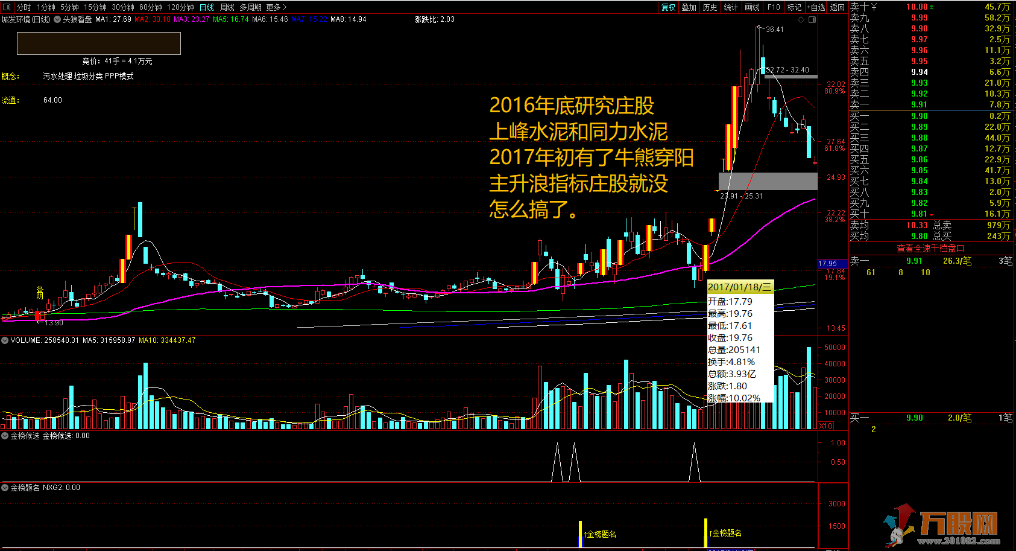The width and height of the screenshot is (1016, 551).
Task: Click the 总买 243万 total
Action: (972, 236)
